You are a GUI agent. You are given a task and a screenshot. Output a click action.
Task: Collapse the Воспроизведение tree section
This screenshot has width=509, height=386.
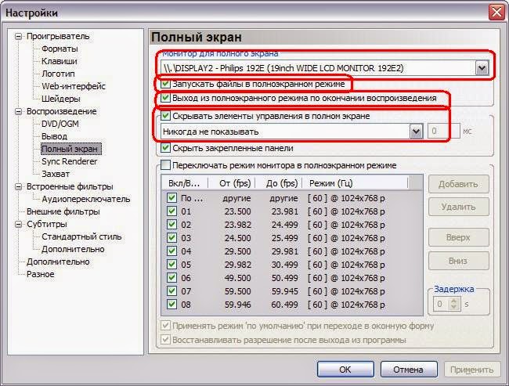(x=20, y=112)
